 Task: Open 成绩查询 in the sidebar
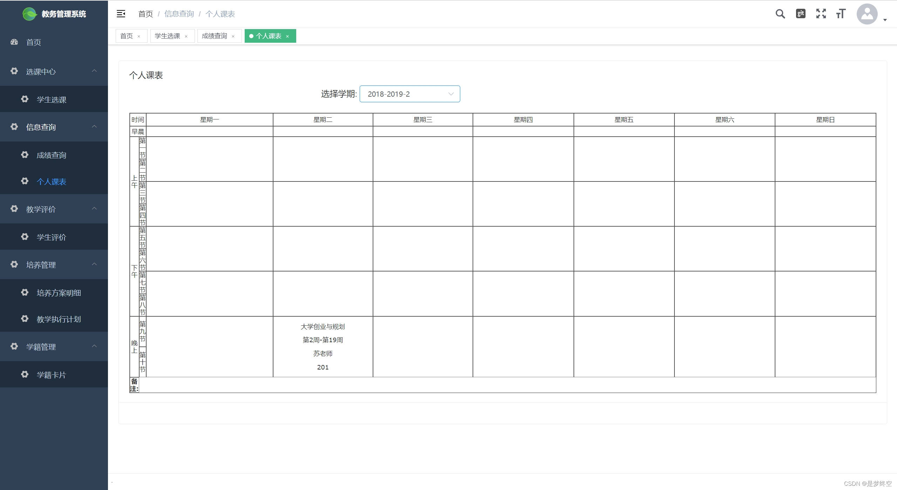click(x=54, y=155)
